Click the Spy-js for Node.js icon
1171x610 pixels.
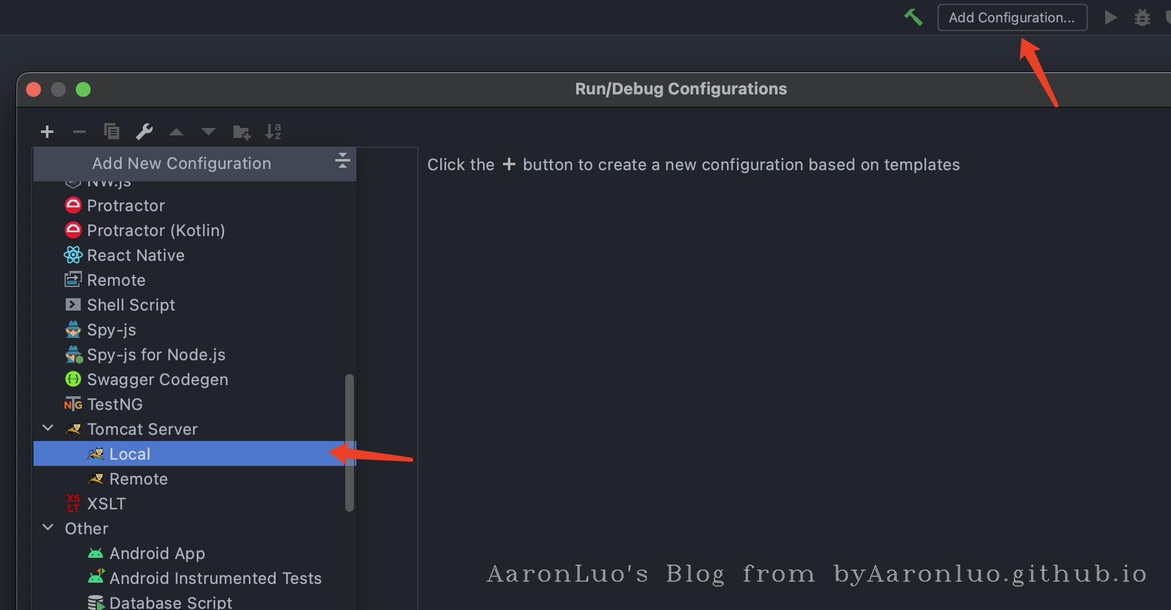point(74,355)
